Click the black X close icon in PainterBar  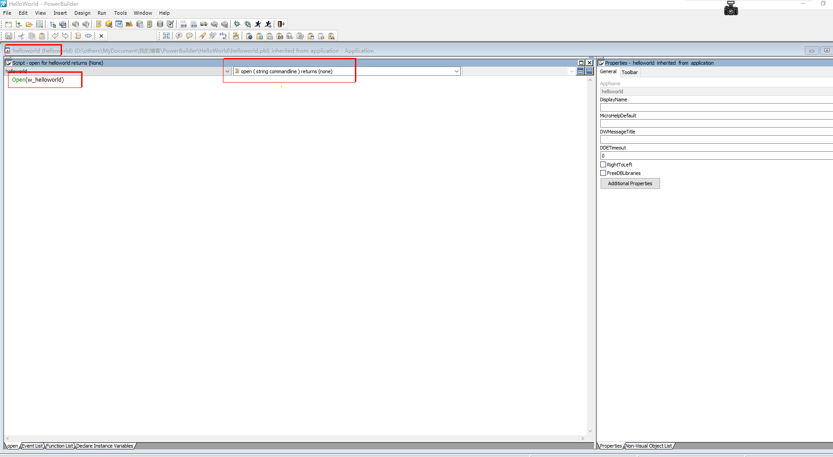pyautogui.click(x=101, y=36)
